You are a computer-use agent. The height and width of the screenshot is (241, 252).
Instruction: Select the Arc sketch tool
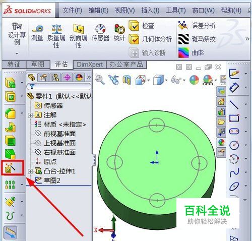click(234, 159)
